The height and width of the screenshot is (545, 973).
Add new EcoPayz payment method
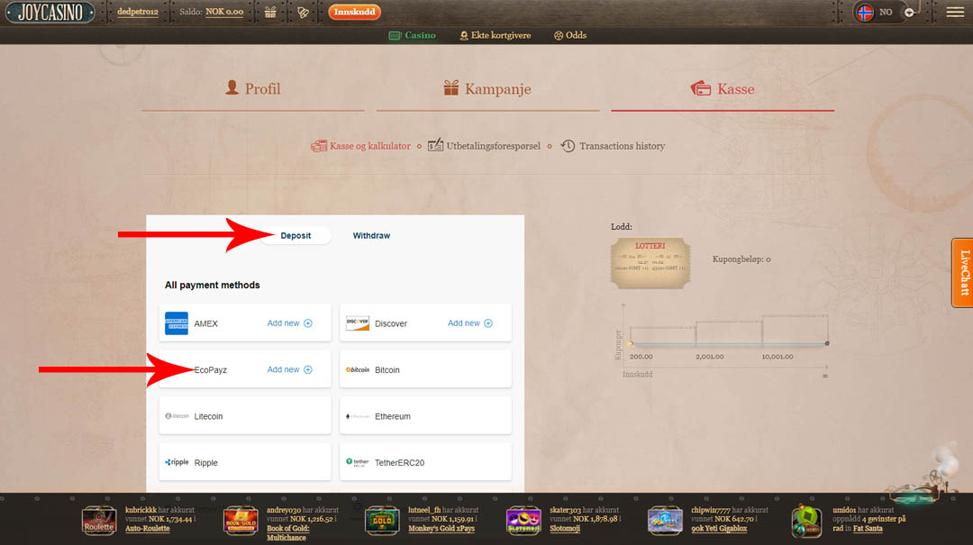point(290,369)
